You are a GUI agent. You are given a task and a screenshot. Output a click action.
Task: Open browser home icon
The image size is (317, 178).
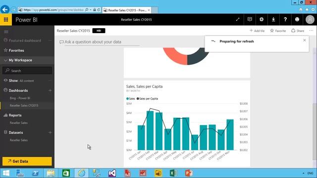(301, 9)
